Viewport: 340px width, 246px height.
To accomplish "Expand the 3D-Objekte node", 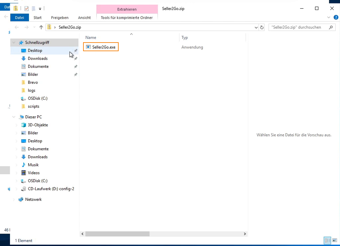I will [17, 125].
